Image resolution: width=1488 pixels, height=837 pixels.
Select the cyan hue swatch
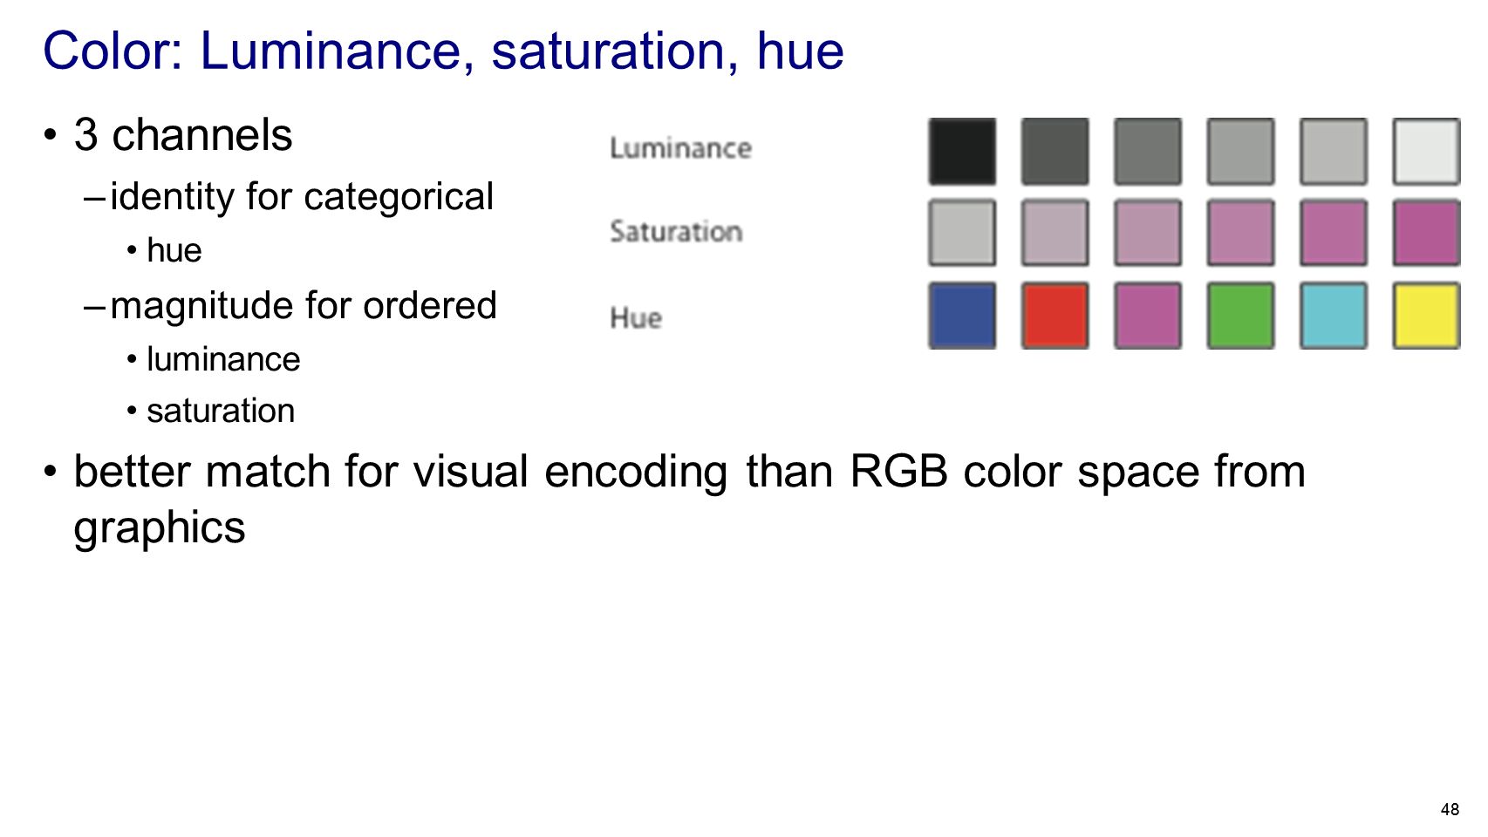pos(1333,316)
